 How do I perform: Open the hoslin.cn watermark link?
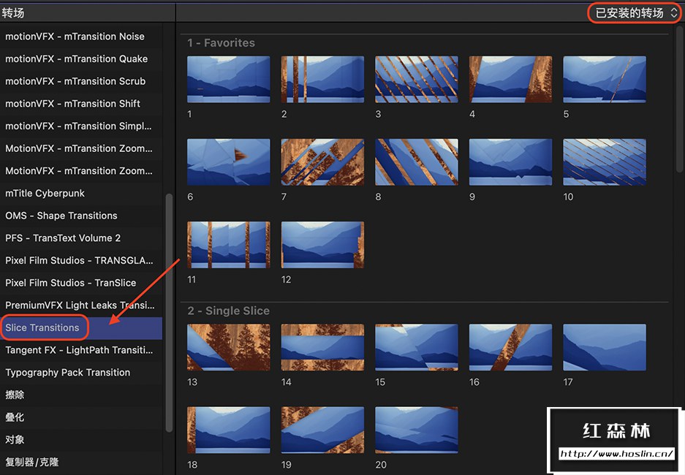coord(616,454)
